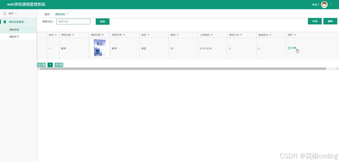Sort by the 课程名称 column arrows
Image resolution: width=339 pixels, height=162 pixels.
click(x=73, y=35)
